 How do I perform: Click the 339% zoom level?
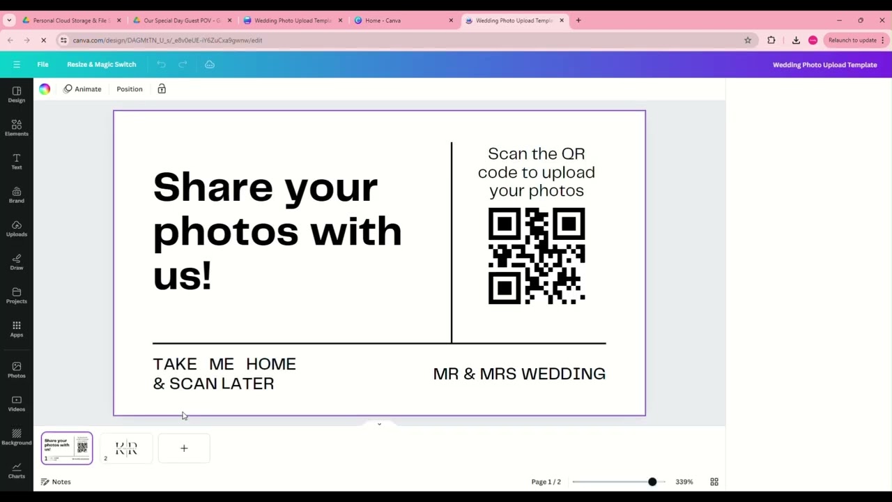684,482
